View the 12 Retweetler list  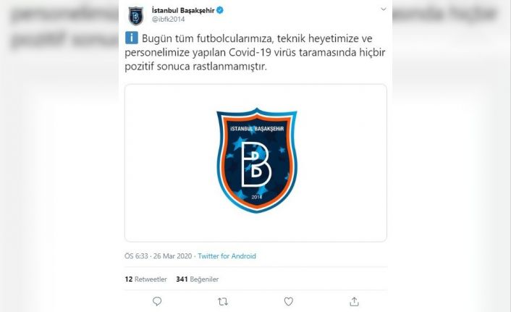[x=145, y=279]
